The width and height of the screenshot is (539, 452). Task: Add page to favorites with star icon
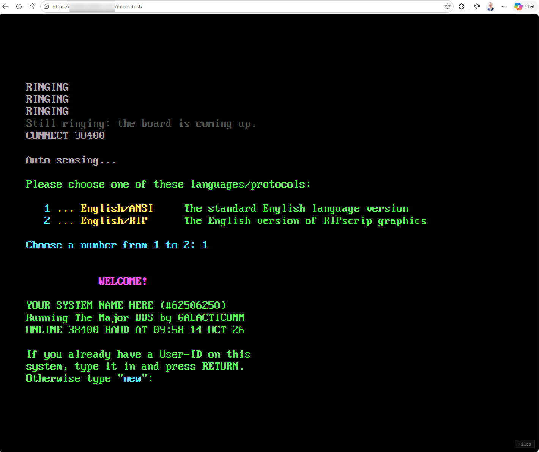pos(448,6)
